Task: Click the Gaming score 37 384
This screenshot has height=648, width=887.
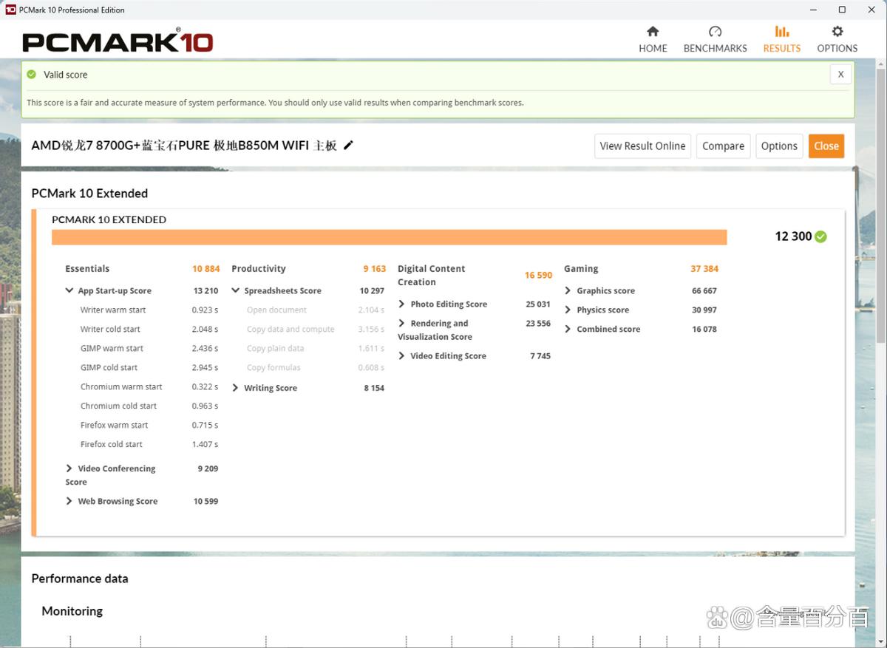Action: coord(704,269)
